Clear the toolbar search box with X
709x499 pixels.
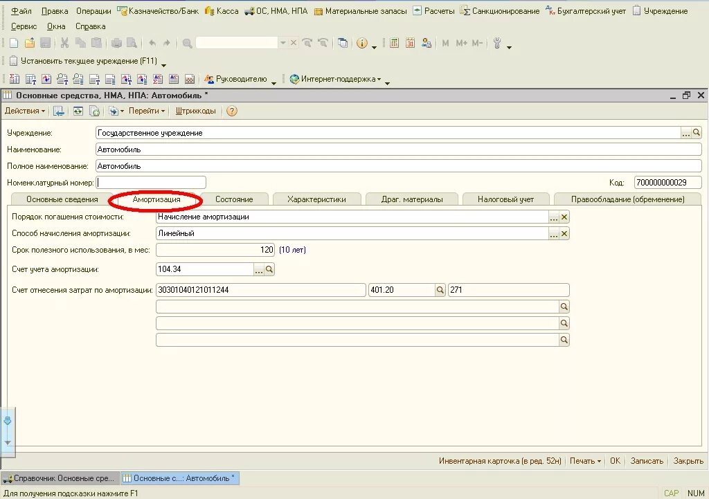point(294,43)
